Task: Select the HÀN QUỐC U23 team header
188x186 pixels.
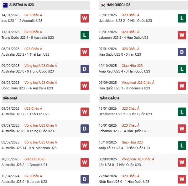Action: click(x=118, y=5)
